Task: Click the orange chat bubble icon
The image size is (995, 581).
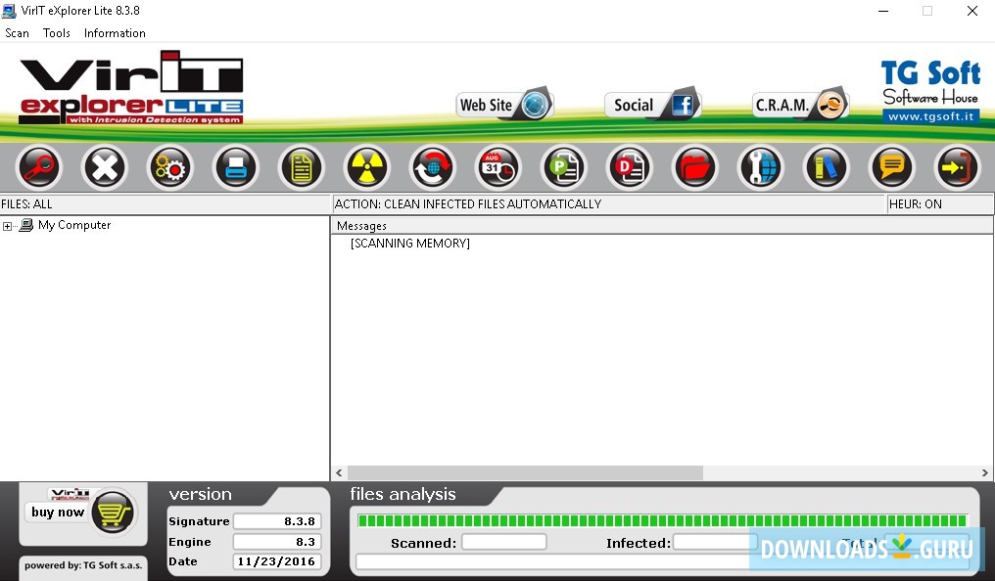Action: (x=892, y=168)
